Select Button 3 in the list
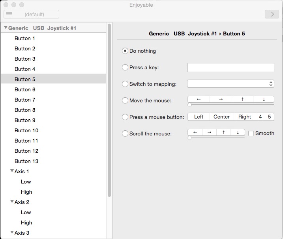Screen dimensions: 283x239 pyautogui.click(x=53, y=59)
